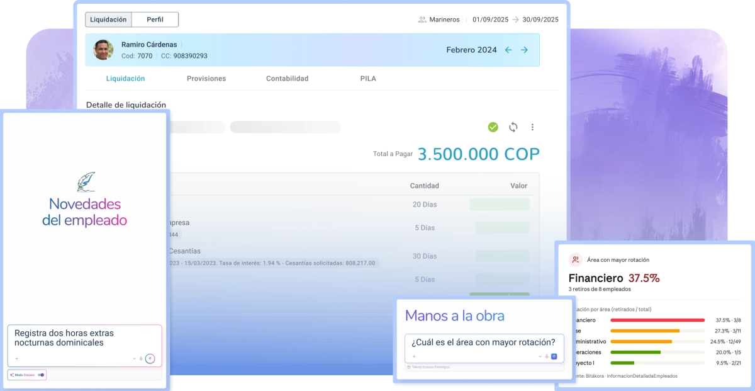Click the '27.3% · 3/11' value
The image size is (755, 391).
729,331
